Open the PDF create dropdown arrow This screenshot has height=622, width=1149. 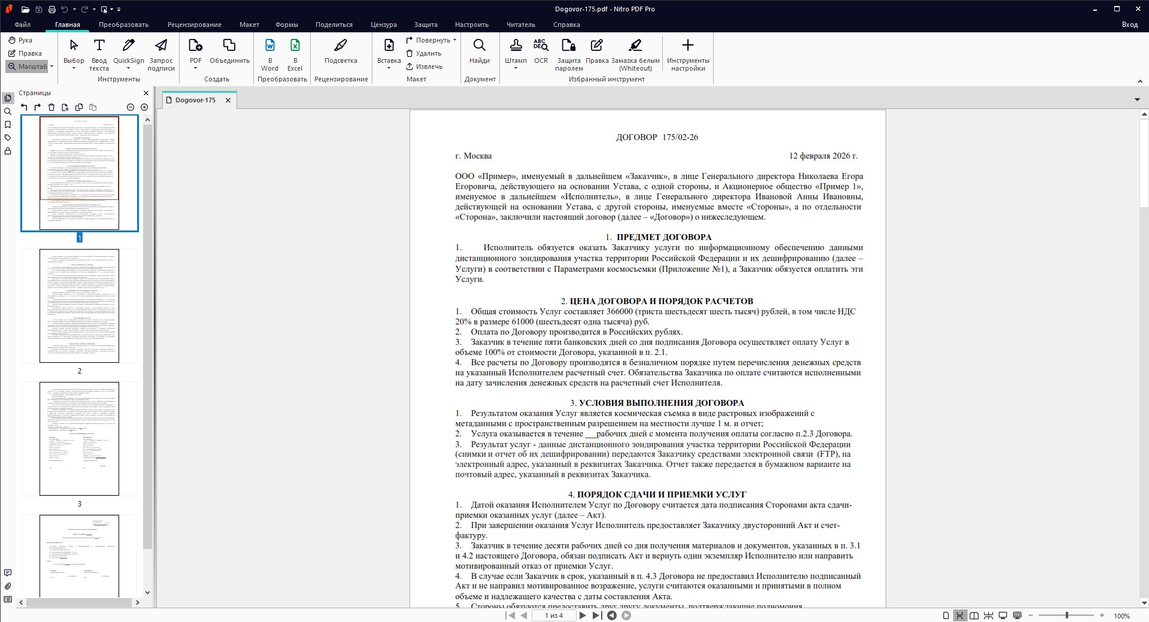click(195, 68)
